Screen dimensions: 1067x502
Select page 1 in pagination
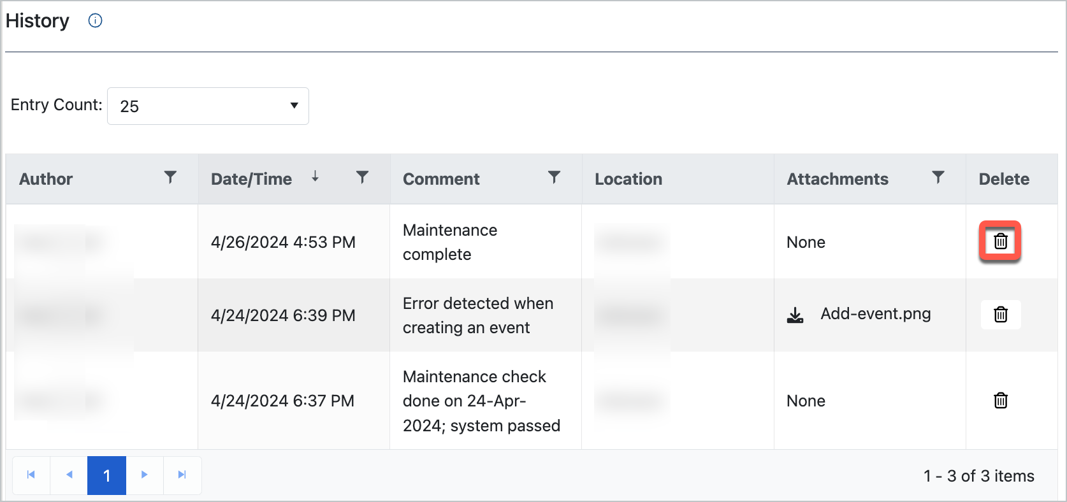click(106, 475)
